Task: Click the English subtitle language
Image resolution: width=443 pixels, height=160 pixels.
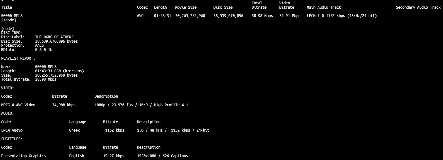Action: pos(77,156)
